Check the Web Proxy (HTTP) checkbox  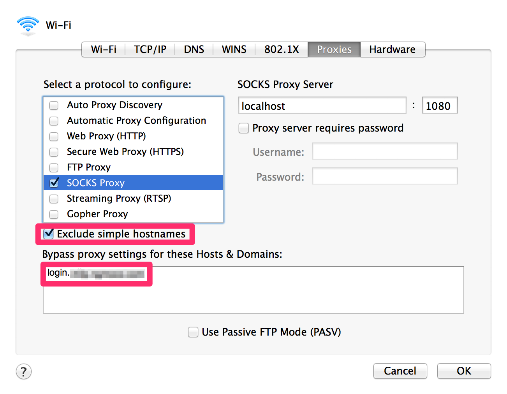(x=53, y=136)
